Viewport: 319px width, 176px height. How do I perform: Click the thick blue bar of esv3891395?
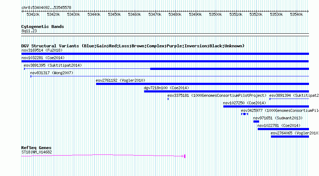click(229, 69)
